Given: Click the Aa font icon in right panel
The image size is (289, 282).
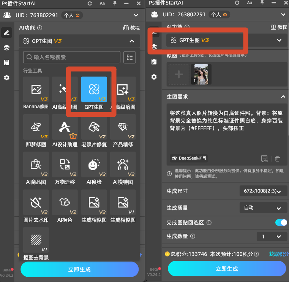Looking at the screenshot, I should point(250,3).
